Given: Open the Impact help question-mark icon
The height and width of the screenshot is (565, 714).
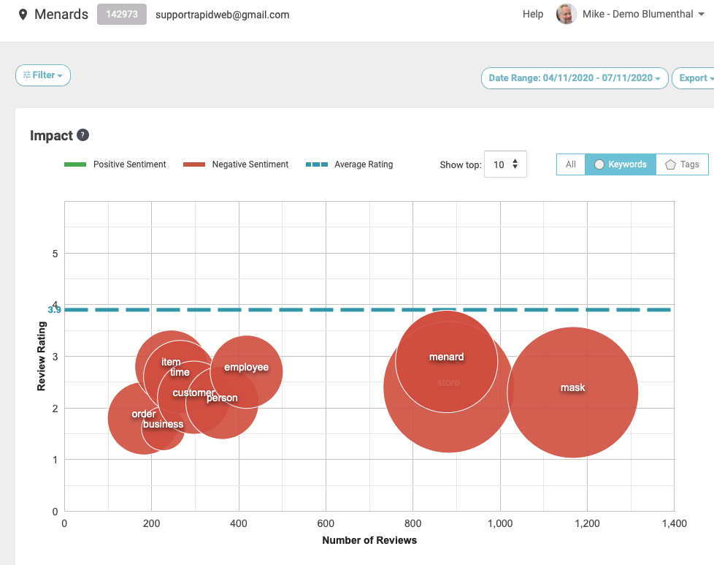Looking at the screenshot, I should pos(83,135).
